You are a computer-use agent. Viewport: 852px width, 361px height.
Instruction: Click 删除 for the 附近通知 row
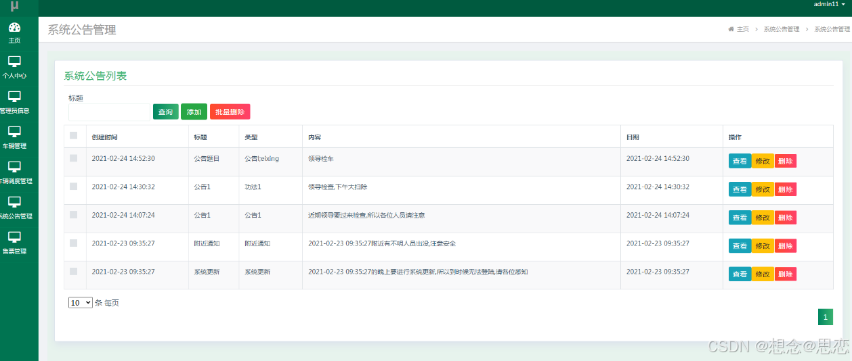pos(786,246)
